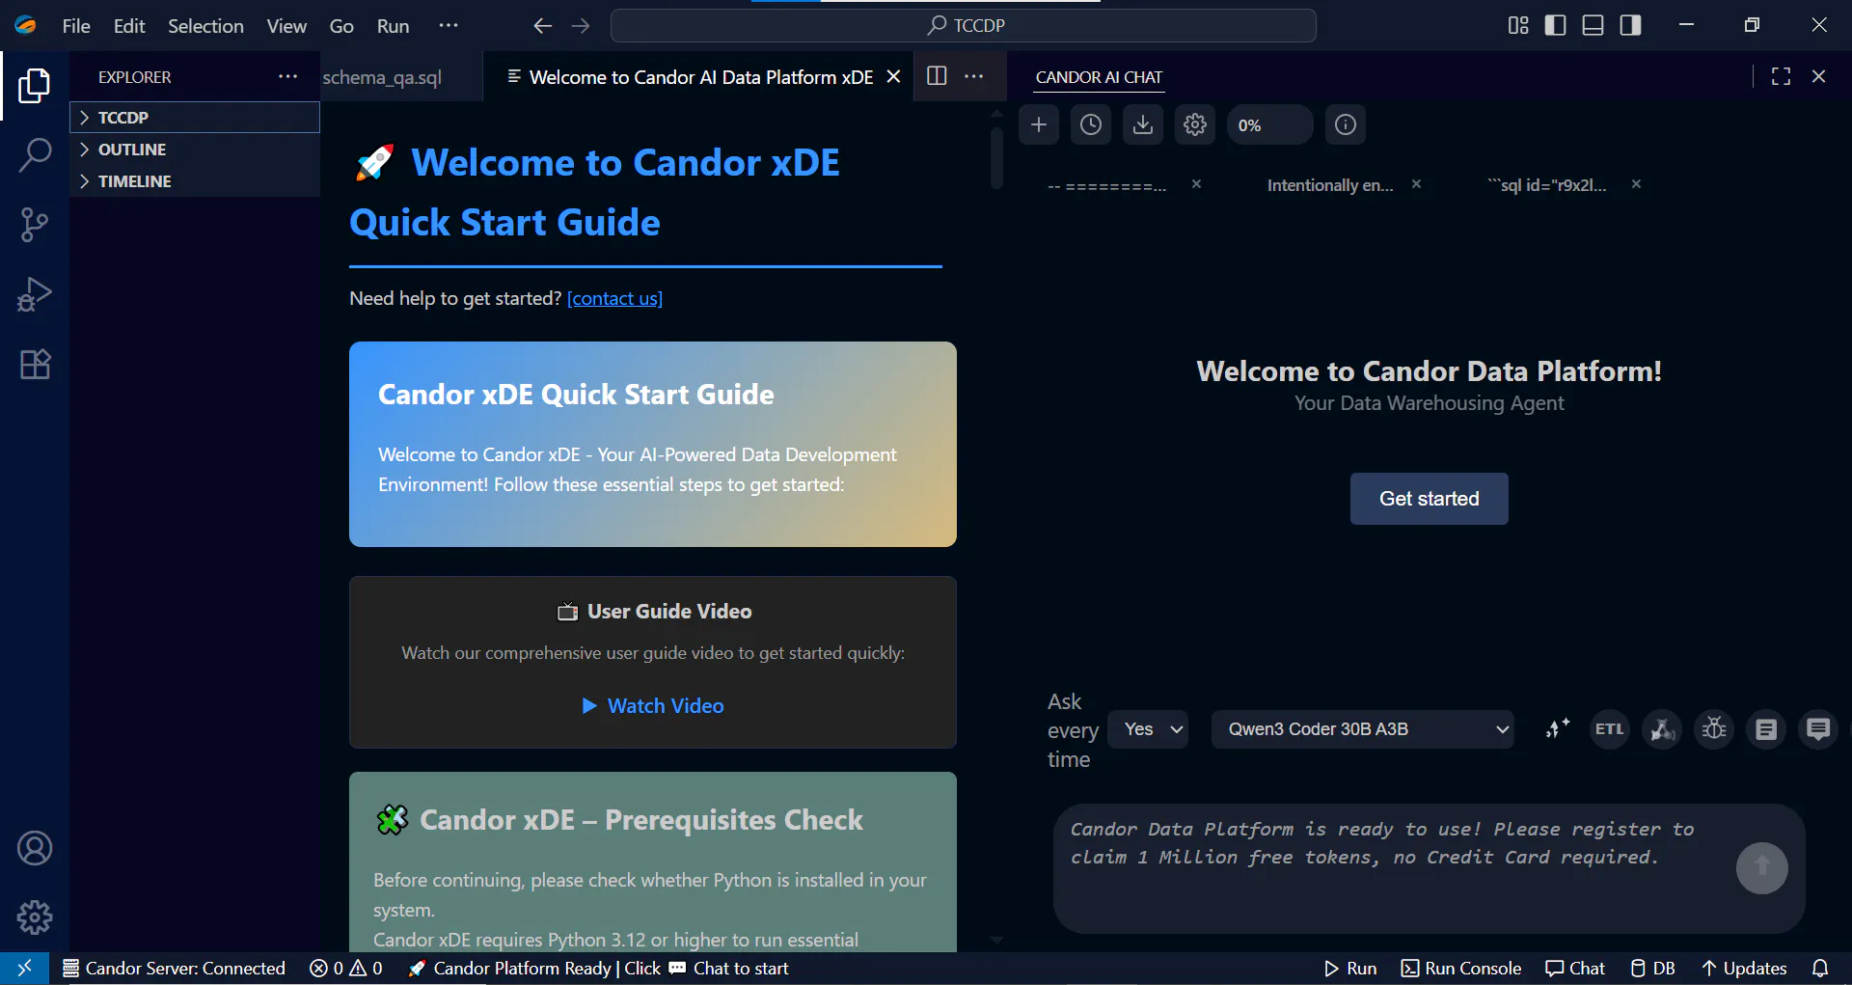The image size is (1852, 985).
Task: Open the Ask every time Yes dropdown
Action: click(1148, 729)
